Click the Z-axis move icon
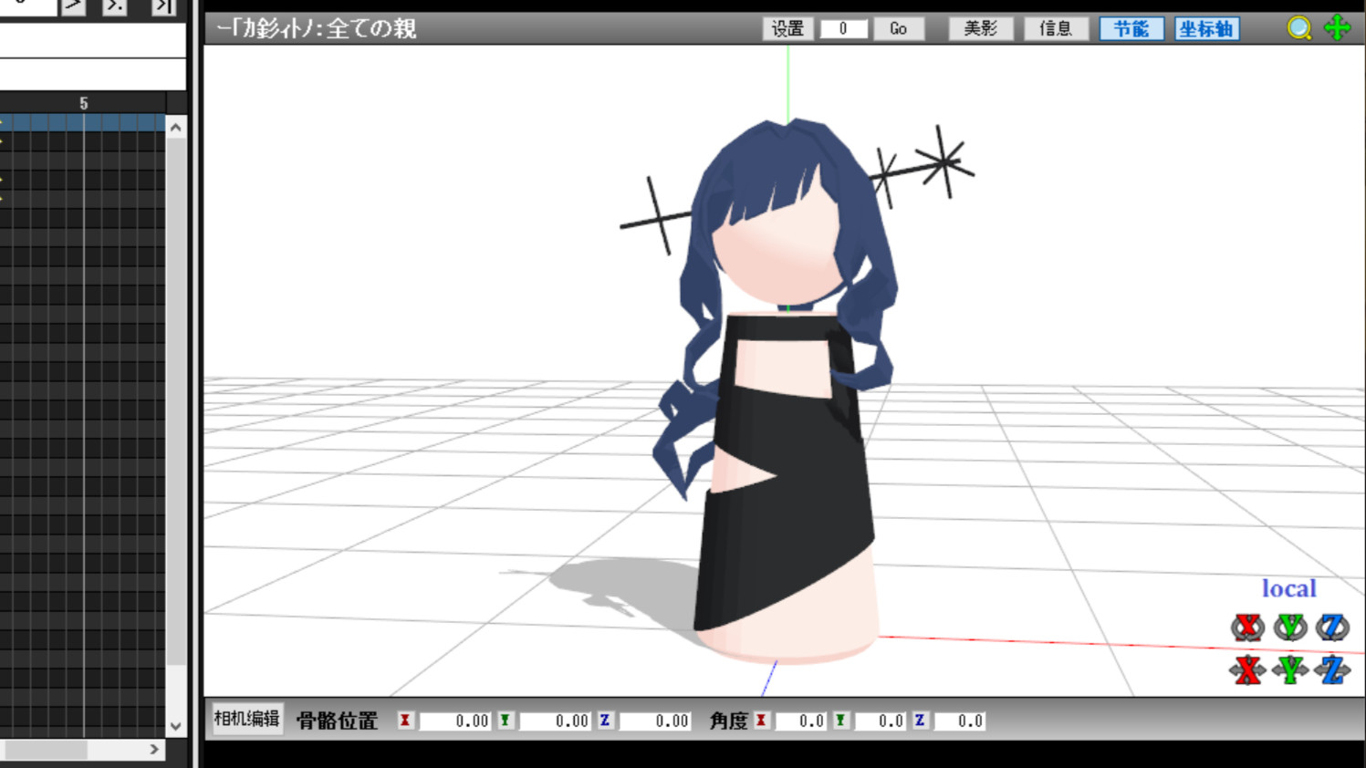 click(1332, 670)
